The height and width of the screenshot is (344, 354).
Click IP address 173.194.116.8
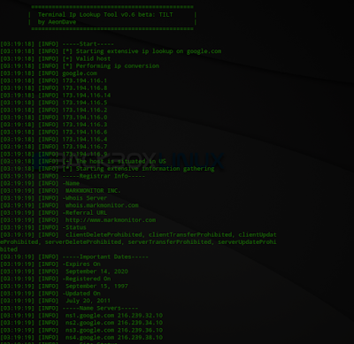85,88
